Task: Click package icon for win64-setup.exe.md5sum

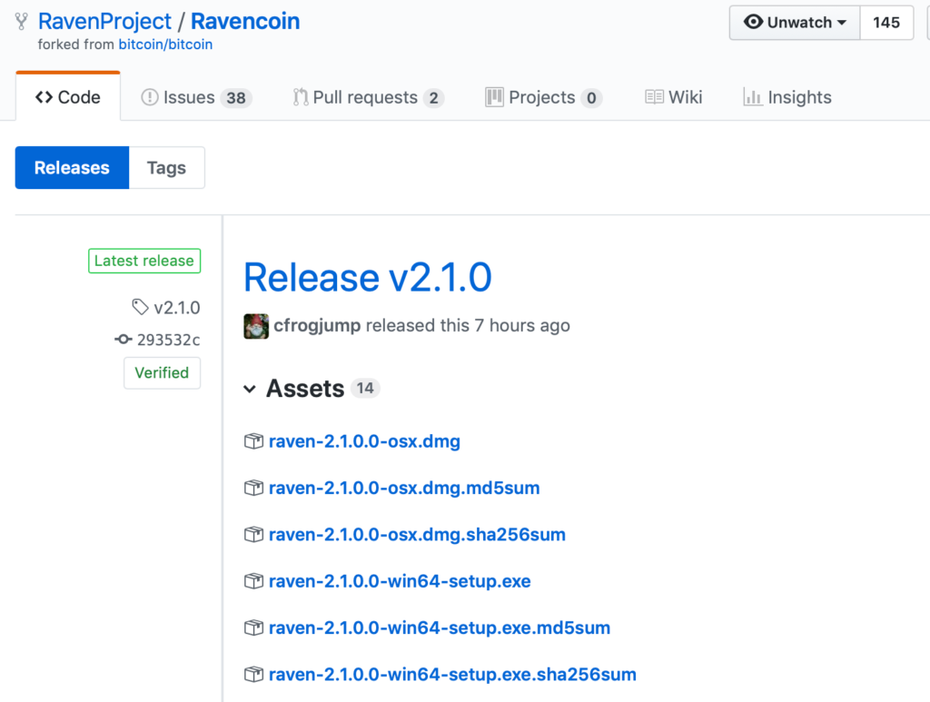Action: [253, 628]
